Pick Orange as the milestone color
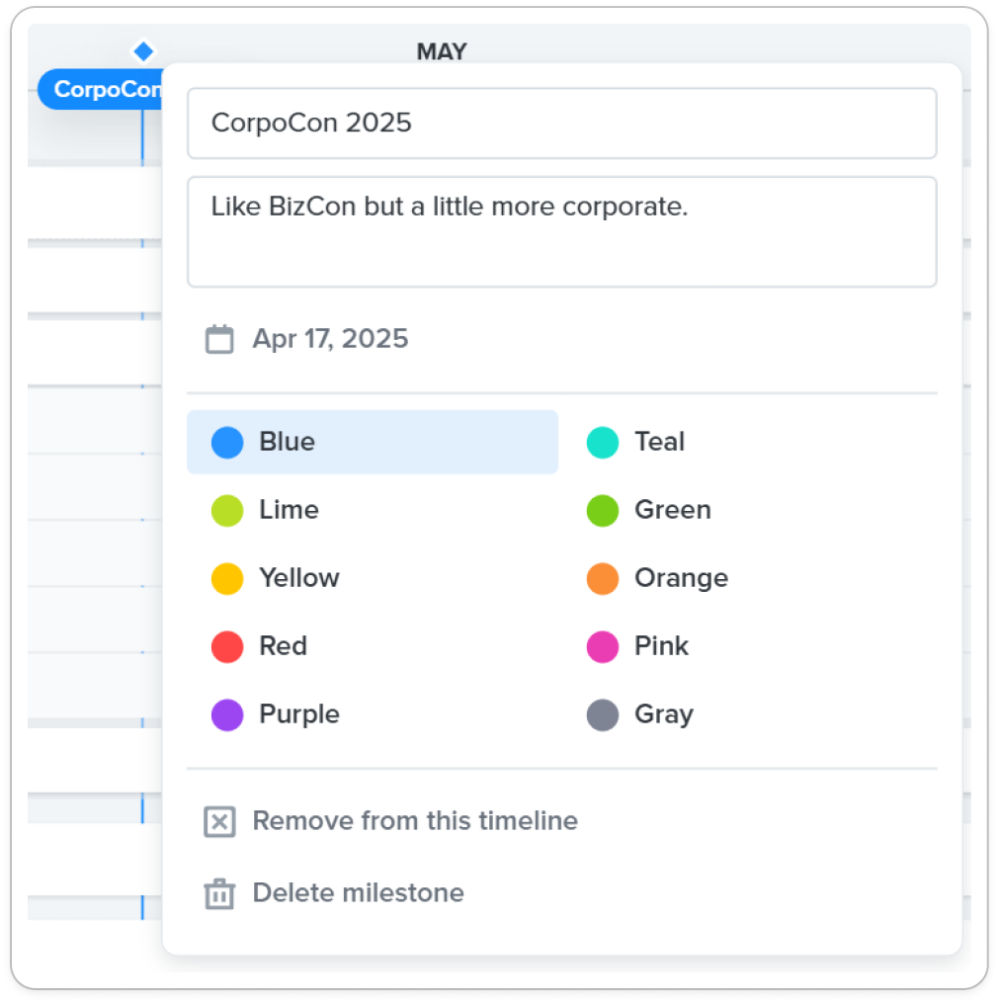 [x=747, y=578]
